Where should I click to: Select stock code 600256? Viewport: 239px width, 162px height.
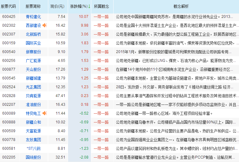click(9, 61)
